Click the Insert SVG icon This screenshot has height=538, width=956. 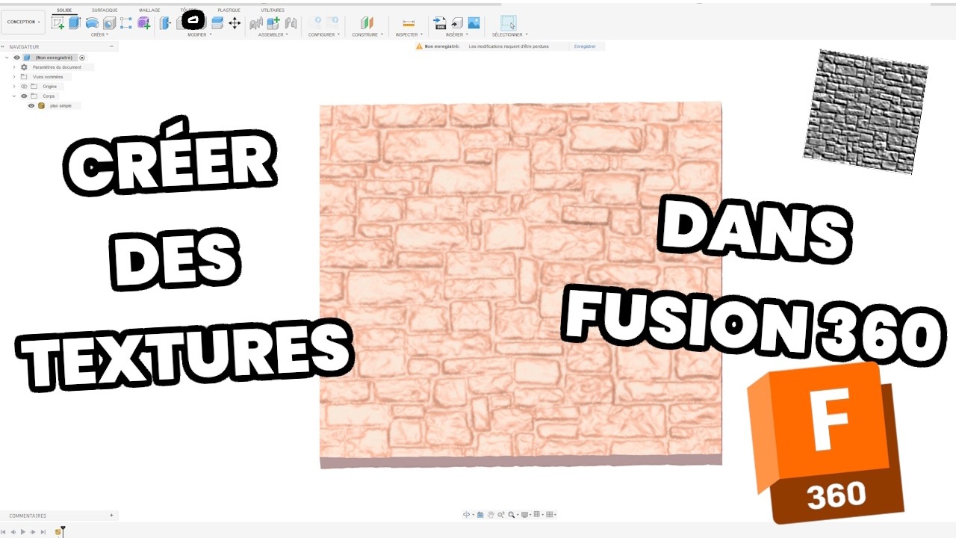(440, 23)
